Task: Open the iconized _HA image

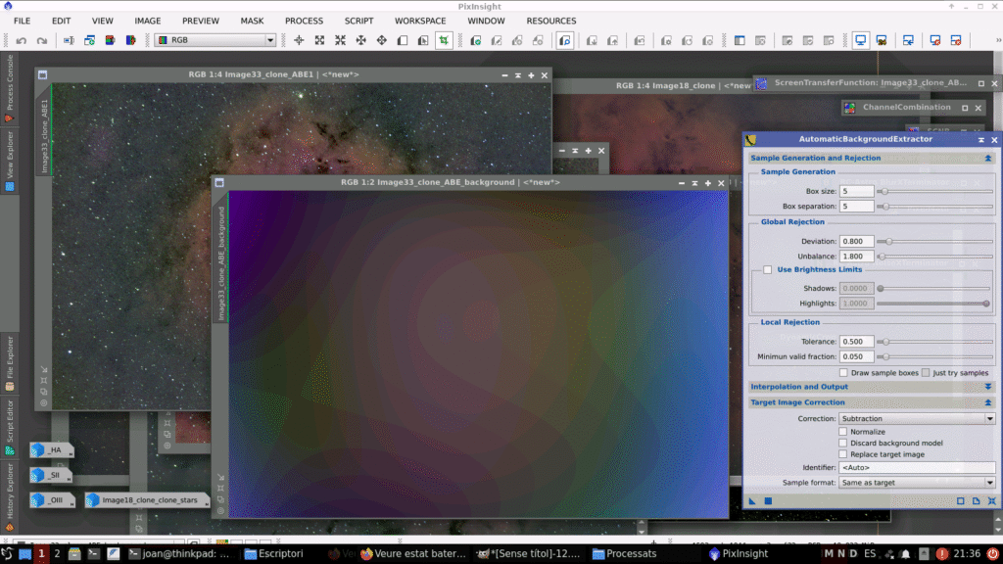Action: tap(52, 450)
